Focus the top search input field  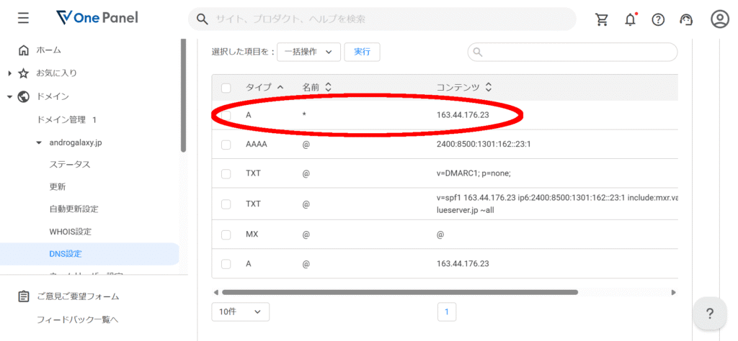point(382,19)
